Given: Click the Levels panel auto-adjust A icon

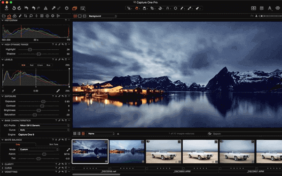Looking at the screenshot, I should 56,60.
